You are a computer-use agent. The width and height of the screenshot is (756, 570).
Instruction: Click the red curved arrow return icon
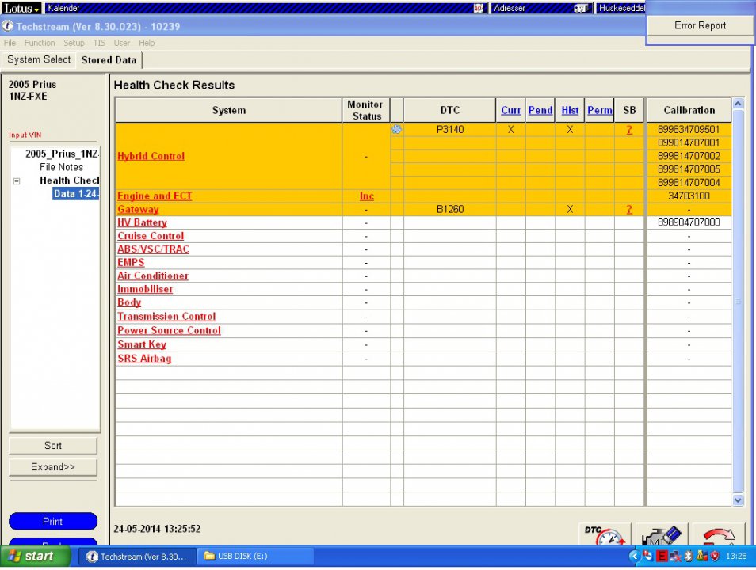tap(719, 534)
